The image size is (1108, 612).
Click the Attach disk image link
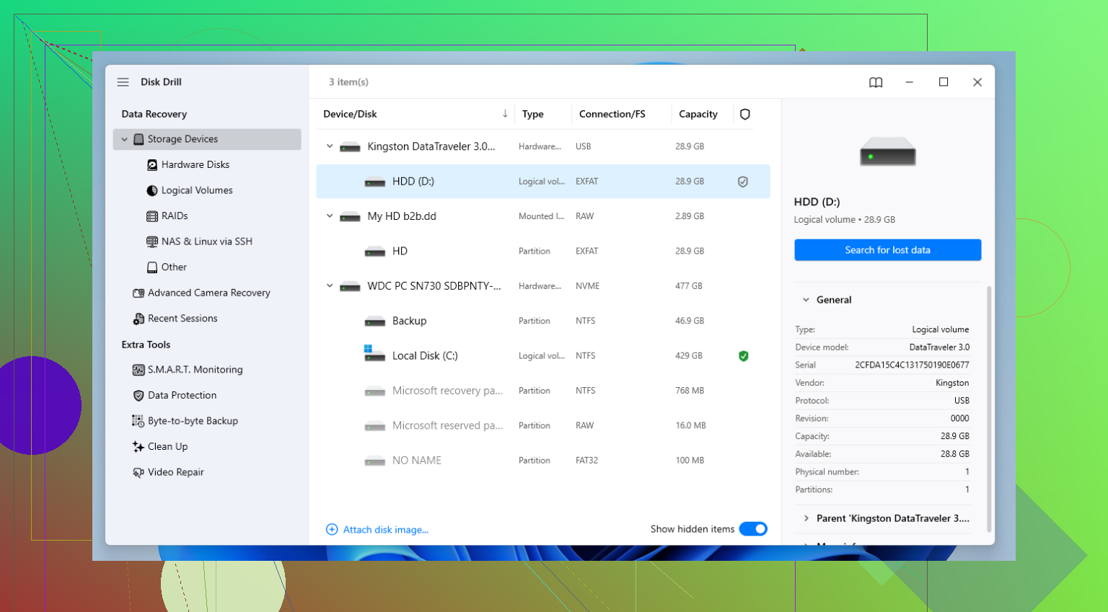click(x=386, y=530)
